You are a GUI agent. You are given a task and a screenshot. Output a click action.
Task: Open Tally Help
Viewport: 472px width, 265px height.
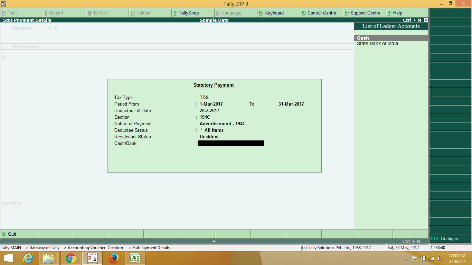(395, 12)
